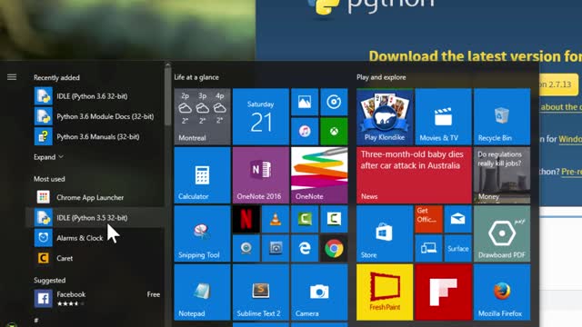Expand the Recently added list
This screenshot has height=327, width=582.
point(48,157)
